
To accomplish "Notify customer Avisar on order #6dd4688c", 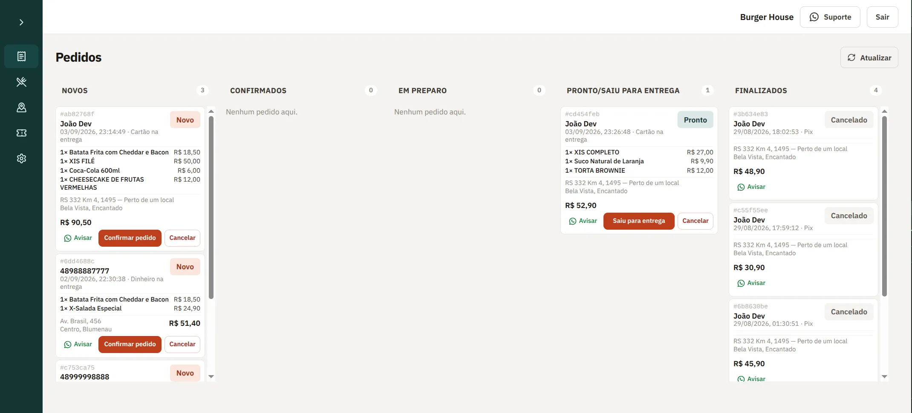I will (x=78, y=344).
